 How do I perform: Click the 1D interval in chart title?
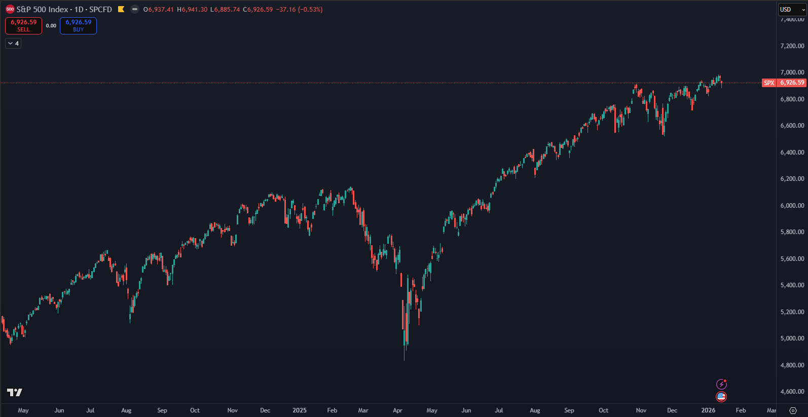pos(79,9)
